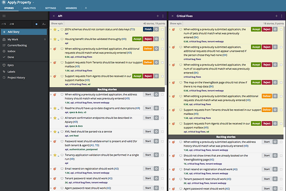Select checkbox of Tenancy application validation story
The image size is (286, 191).
(163, 155)
